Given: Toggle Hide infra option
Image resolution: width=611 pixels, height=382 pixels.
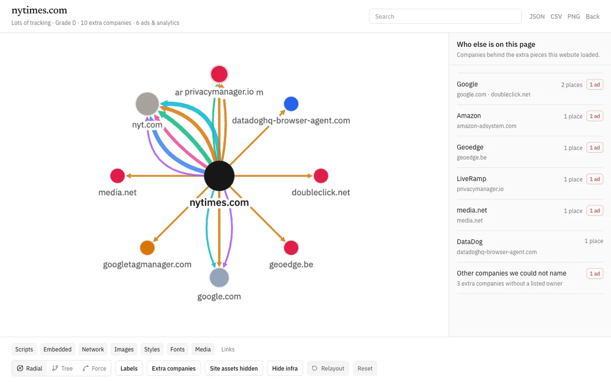Looking at the screenshot, I should point(285,368).
